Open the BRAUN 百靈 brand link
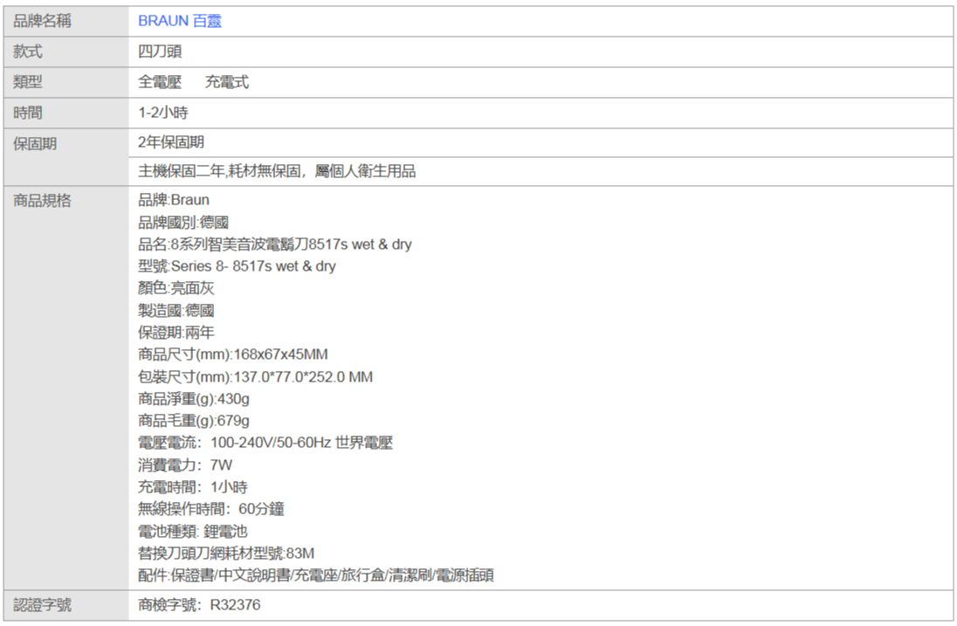Viewport: 957px width, 626px height. 180,21
